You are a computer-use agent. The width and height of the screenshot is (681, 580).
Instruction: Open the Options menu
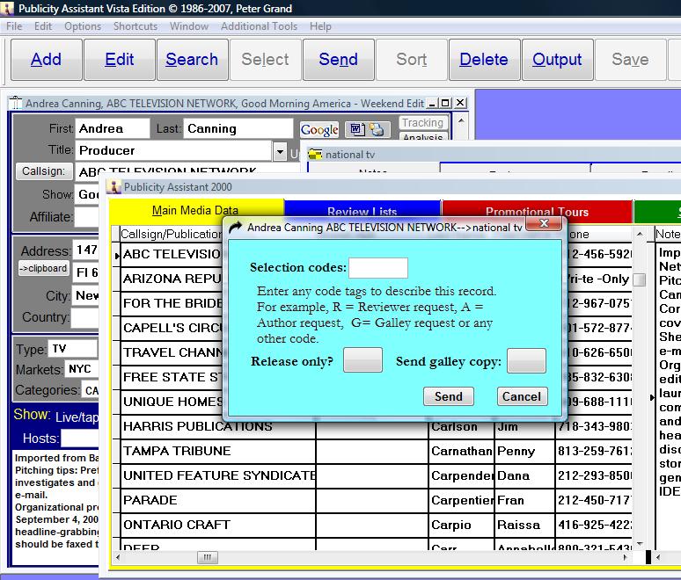pyautogui.click(x=83, y=26)
